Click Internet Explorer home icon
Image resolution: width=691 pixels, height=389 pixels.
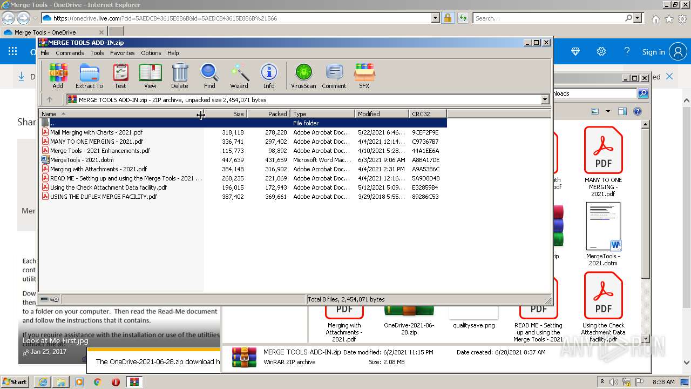coord(655,19)
